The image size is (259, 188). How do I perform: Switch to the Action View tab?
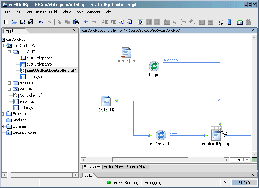click(x=113, y=167)
